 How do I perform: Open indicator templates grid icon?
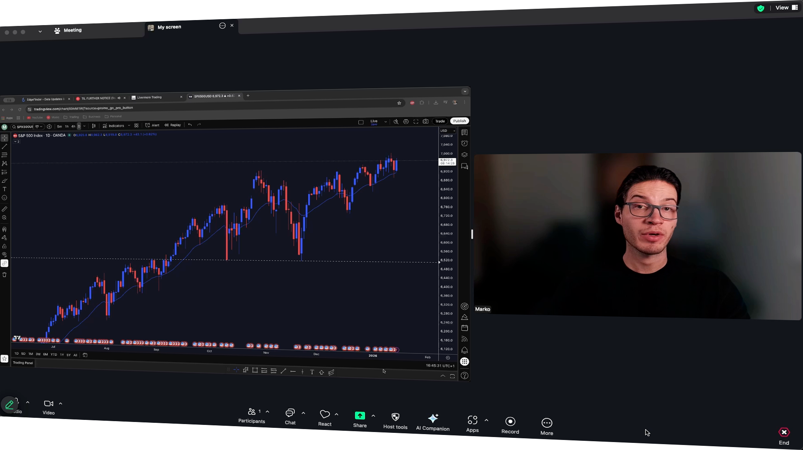(137, 125)
